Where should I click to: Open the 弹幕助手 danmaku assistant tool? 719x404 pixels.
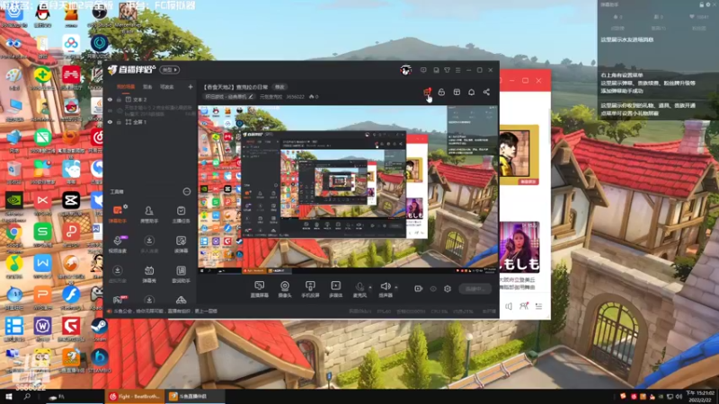118,214
